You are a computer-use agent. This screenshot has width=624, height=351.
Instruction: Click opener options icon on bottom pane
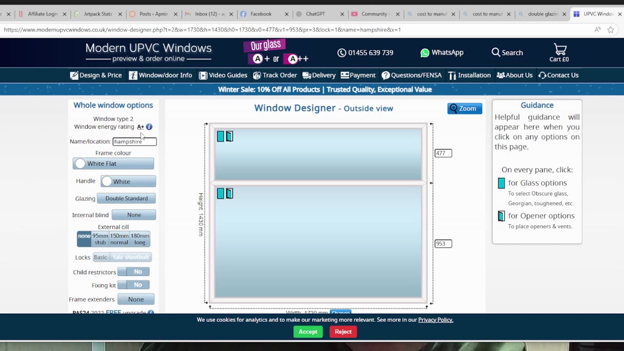230,194
